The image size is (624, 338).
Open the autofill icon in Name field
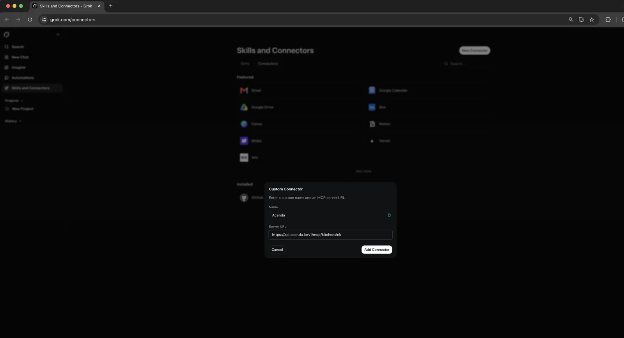(x=389, y=215)
